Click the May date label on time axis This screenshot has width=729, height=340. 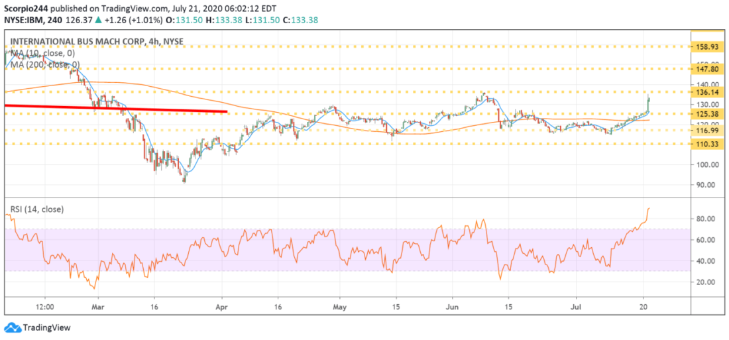[x=340, y=308]
